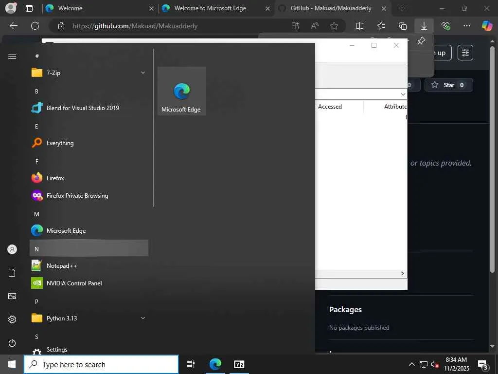Open Edge Collections
This screenshot has height=374, width=498.
click(402, 26)
